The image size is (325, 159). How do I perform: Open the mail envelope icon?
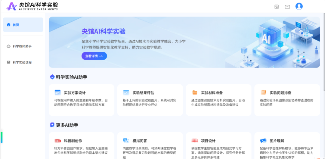(287, 7)
